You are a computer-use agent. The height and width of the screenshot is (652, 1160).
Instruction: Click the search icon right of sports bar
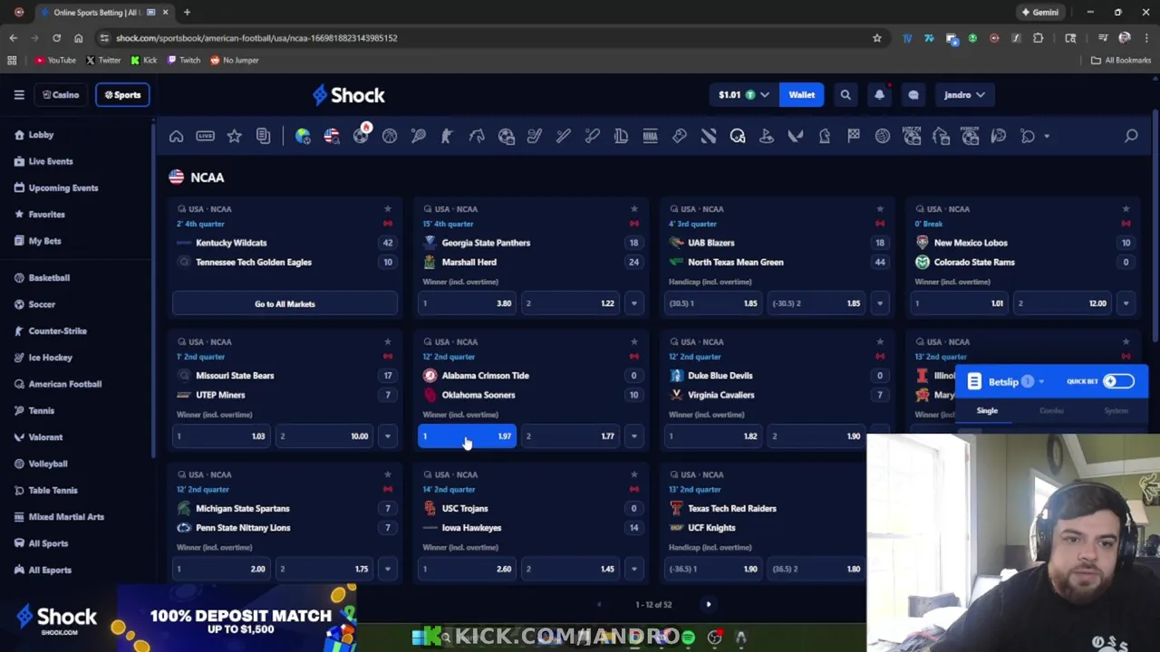[1131, 136]
